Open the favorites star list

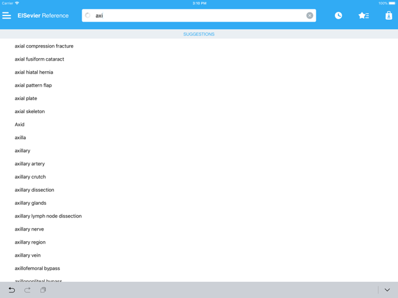(363, 15)
